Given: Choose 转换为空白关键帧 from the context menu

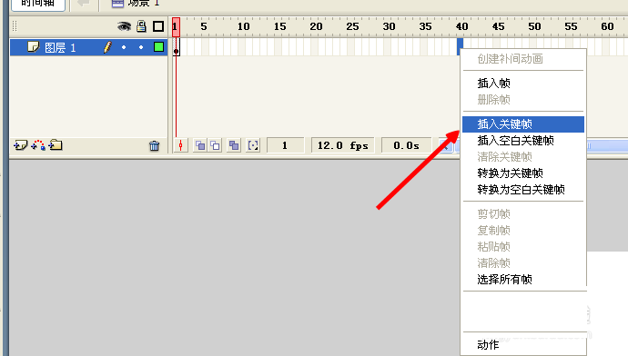Looking at the screenshot, I should point(523,190).
